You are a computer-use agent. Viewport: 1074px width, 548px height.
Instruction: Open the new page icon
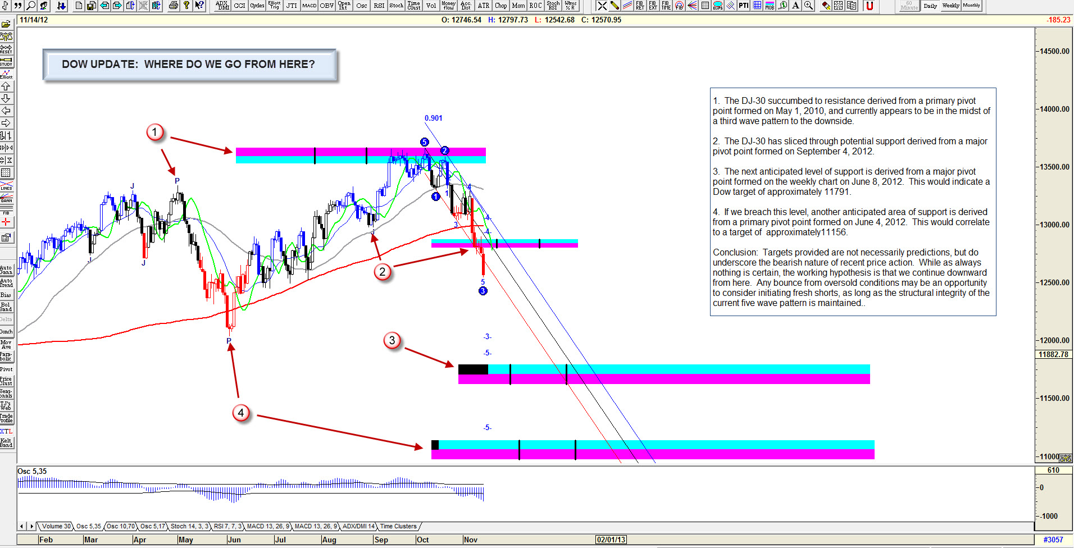79,6
